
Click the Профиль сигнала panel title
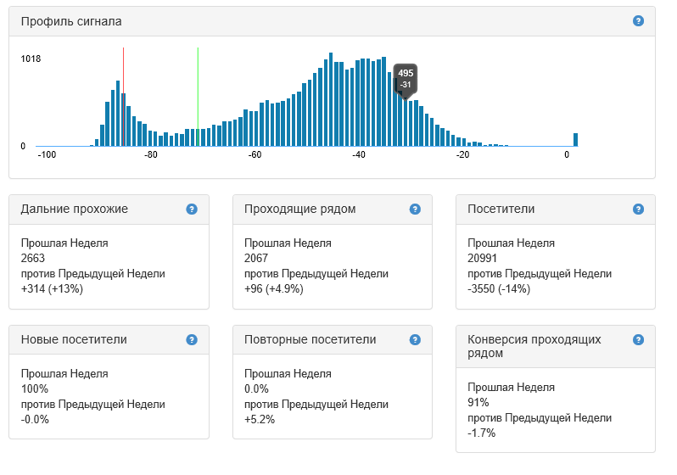[71, 20]
